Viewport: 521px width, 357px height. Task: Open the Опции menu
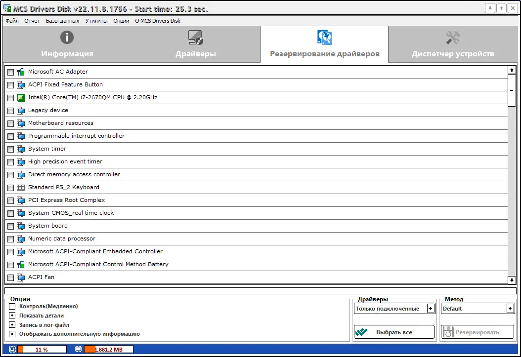coord(121,21)
